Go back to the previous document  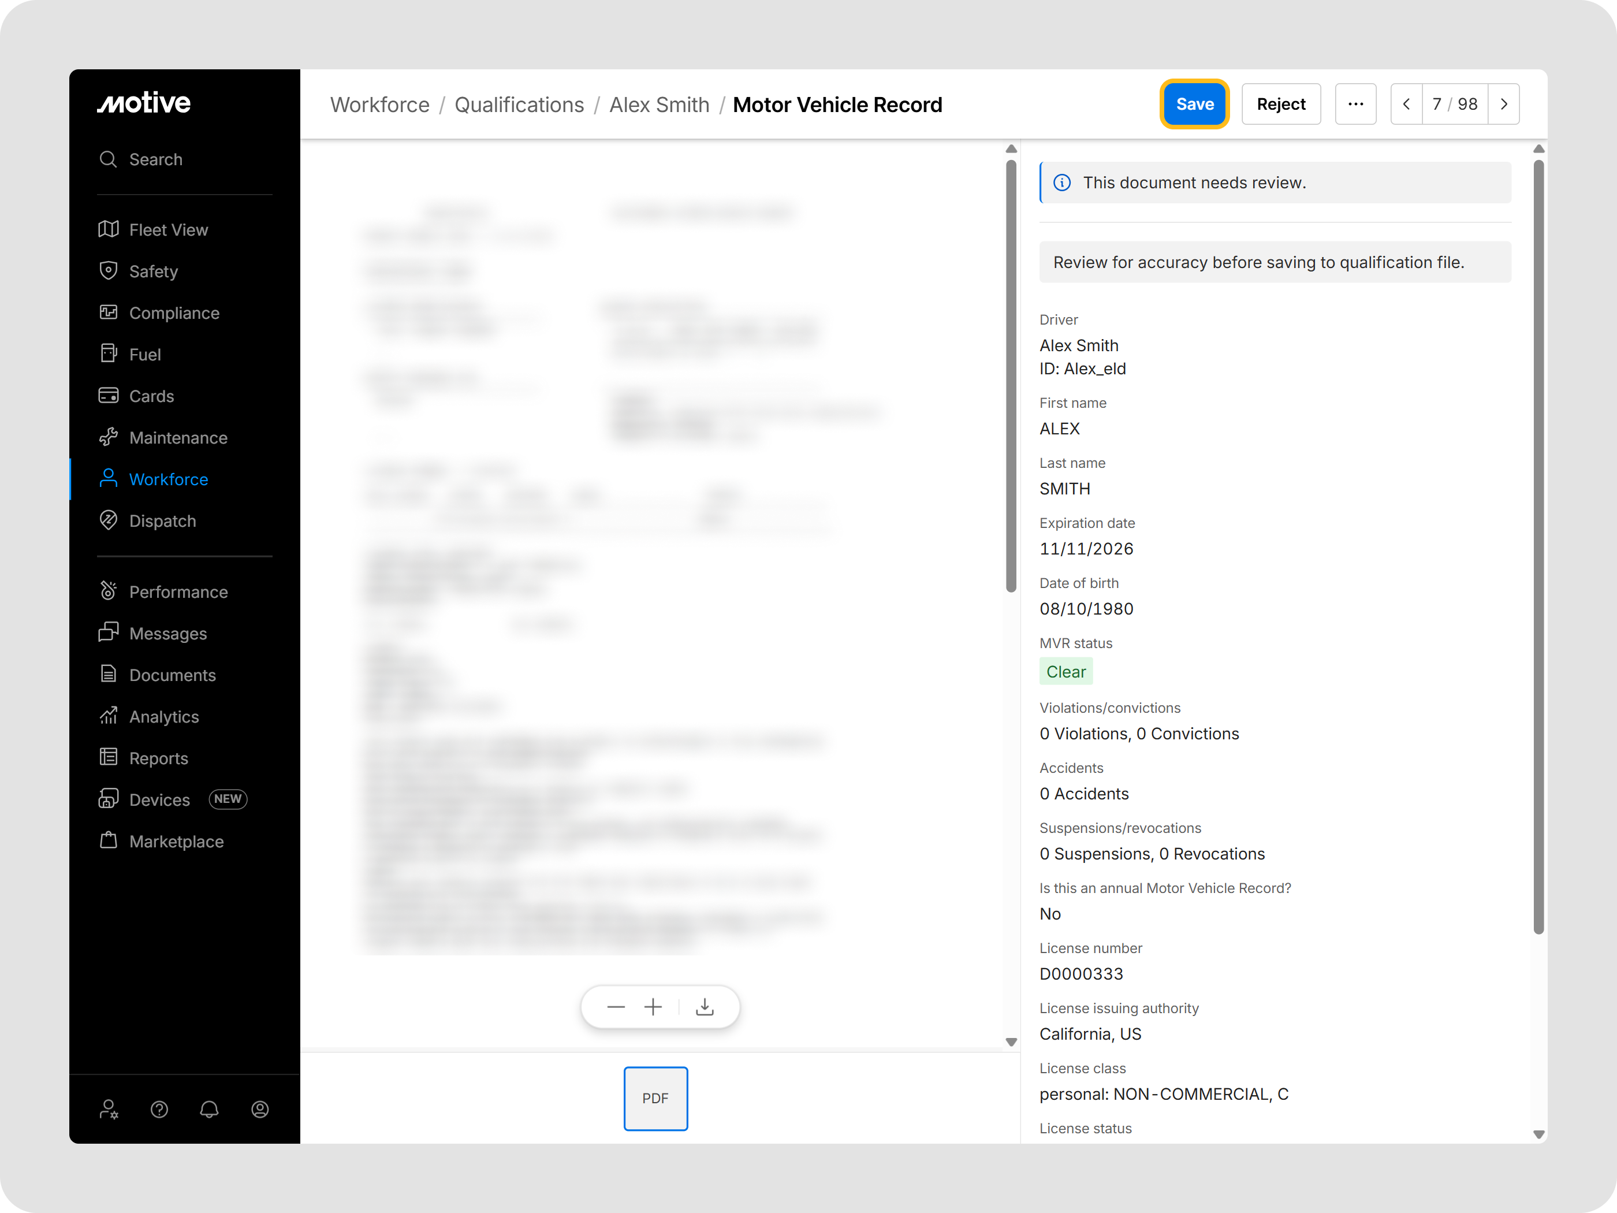(1406, 104)
